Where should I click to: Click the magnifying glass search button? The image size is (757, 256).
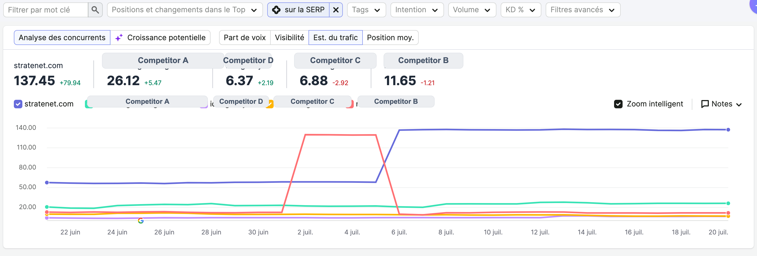coord(95,10)
